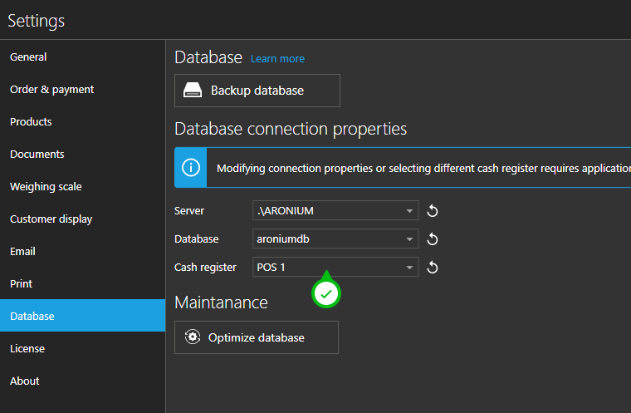
Task: Select the Products settings section
Action: pyautogui.click(x=82, y=121)
